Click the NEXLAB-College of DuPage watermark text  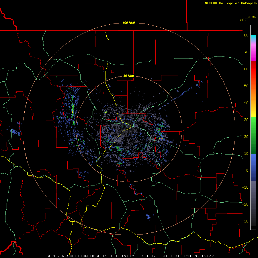point(230,3)
